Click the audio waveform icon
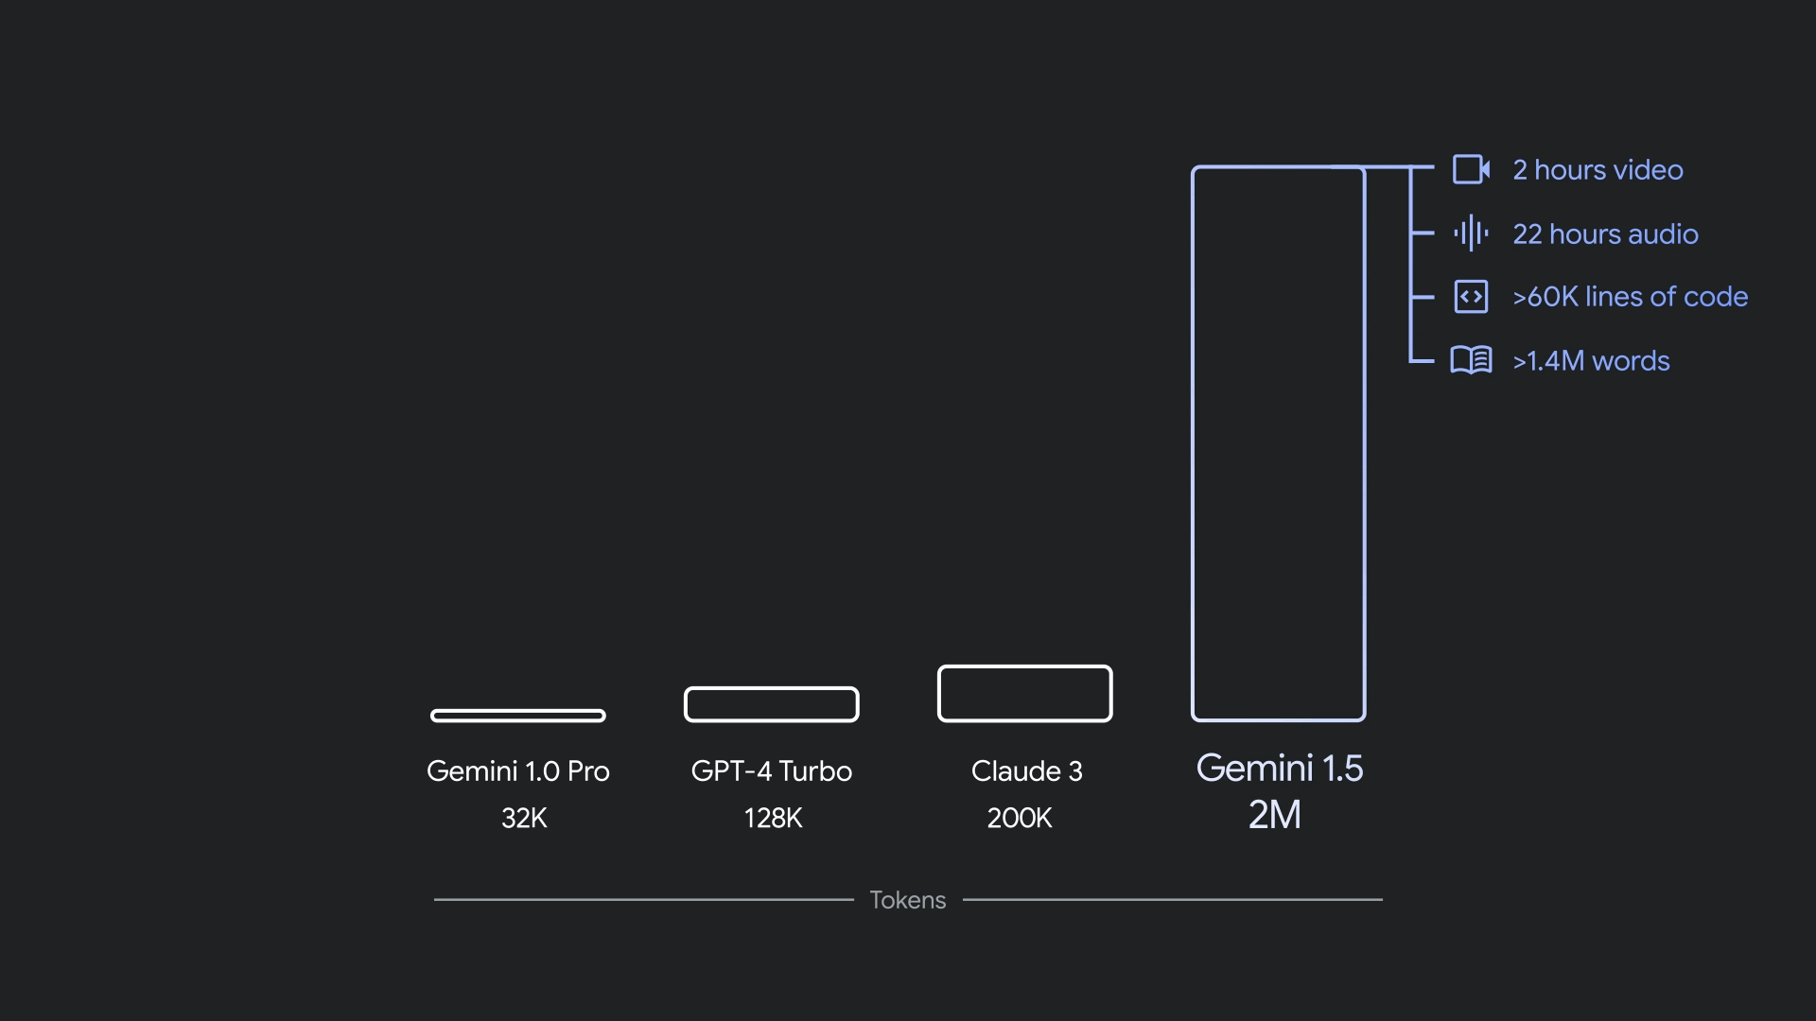 click(1472, 234)
